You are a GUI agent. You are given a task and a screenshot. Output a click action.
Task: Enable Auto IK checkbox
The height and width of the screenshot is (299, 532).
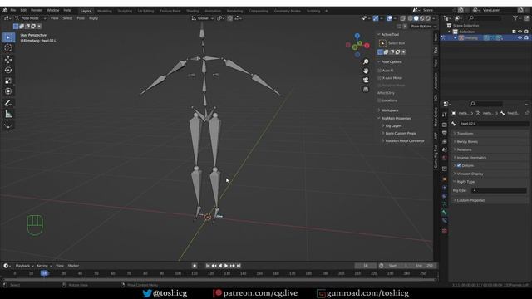[x=379, y=71]
